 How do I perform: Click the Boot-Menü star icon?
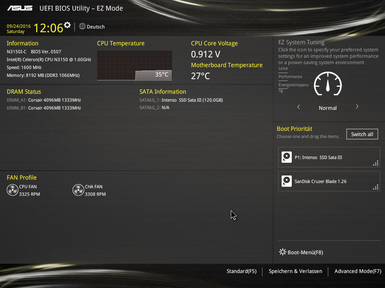[x=282, y=252]
